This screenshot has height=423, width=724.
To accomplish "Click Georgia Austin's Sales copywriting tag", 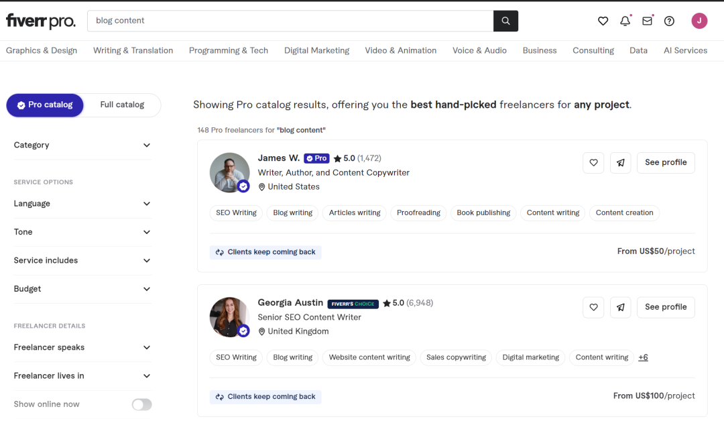I will click(457, 357).
